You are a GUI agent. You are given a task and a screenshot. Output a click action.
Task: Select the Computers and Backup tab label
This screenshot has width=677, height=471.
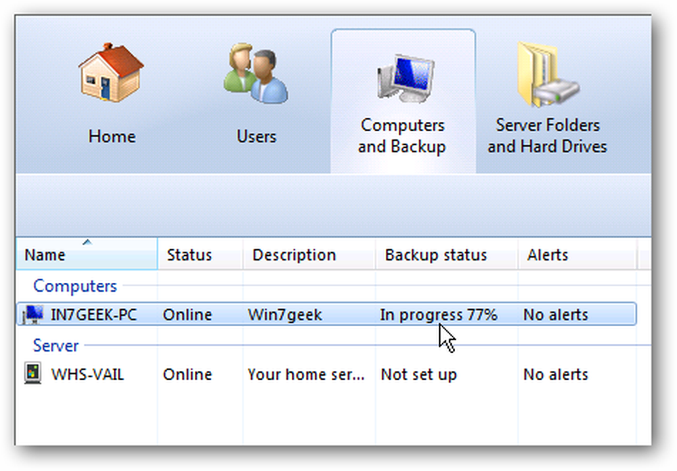click(x=402, y=135)
